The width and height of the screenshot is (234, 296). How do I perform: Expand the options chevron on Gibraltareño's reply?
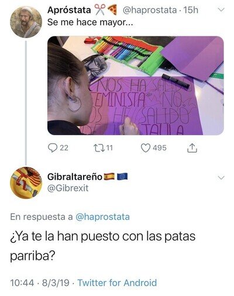pos(221,177)
